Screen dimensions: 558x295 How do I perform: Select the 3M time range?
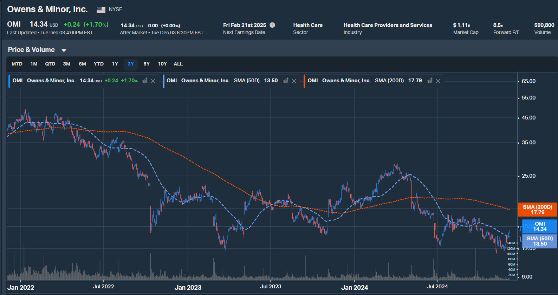pos(66,64)
